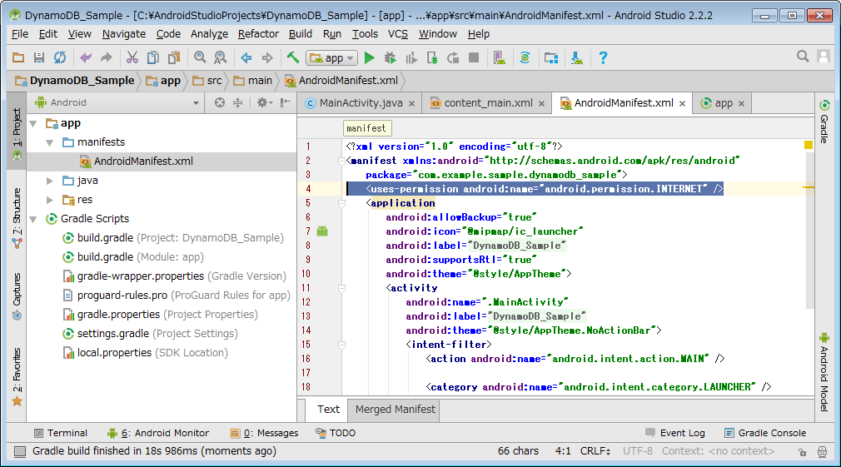Viewport: 841px width, 467px height.
Task: Toggle the lock icon in status bar
Action: [x=801, y=451]
